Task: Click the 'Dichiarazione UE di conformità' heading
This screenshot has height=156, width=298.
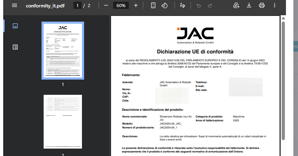Action: (195, 52)
